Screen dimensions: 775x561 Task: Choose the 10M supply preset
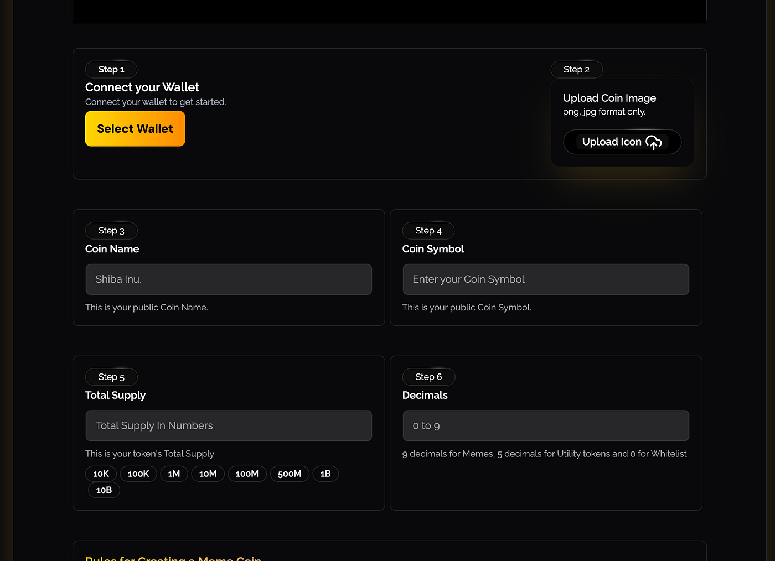click(x=208, y=474)
